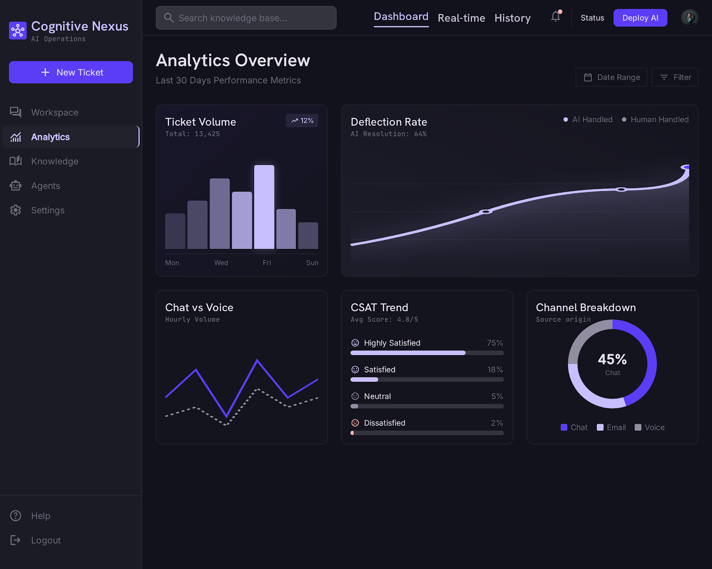
Task: Click the magnifier icon in search bar
Action: click(x=169, y=18)
